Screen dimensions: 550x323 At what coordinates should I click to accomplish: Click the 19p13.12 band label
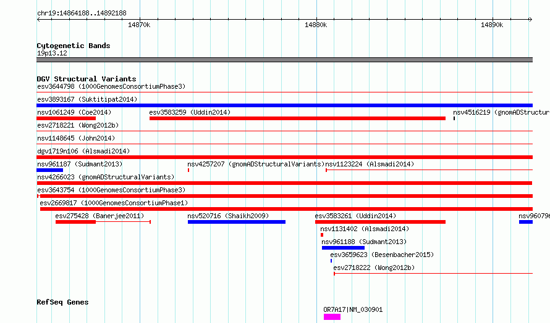(x=52, y=53)
